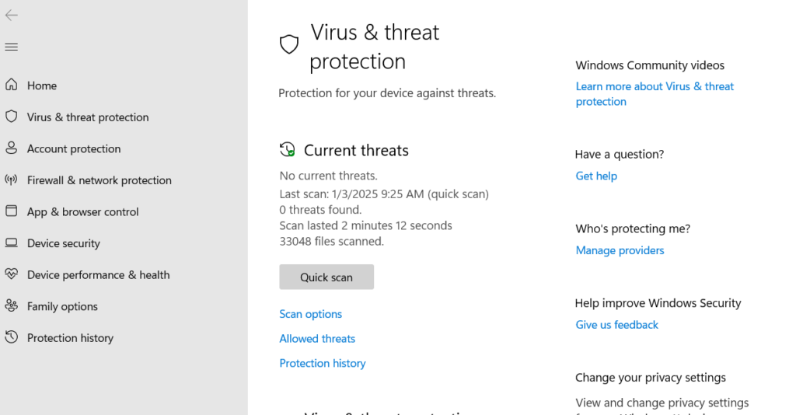Click the Protection history clock icon in sidebar
Viewport: 796px width, 415px height.
coord(11,337)
